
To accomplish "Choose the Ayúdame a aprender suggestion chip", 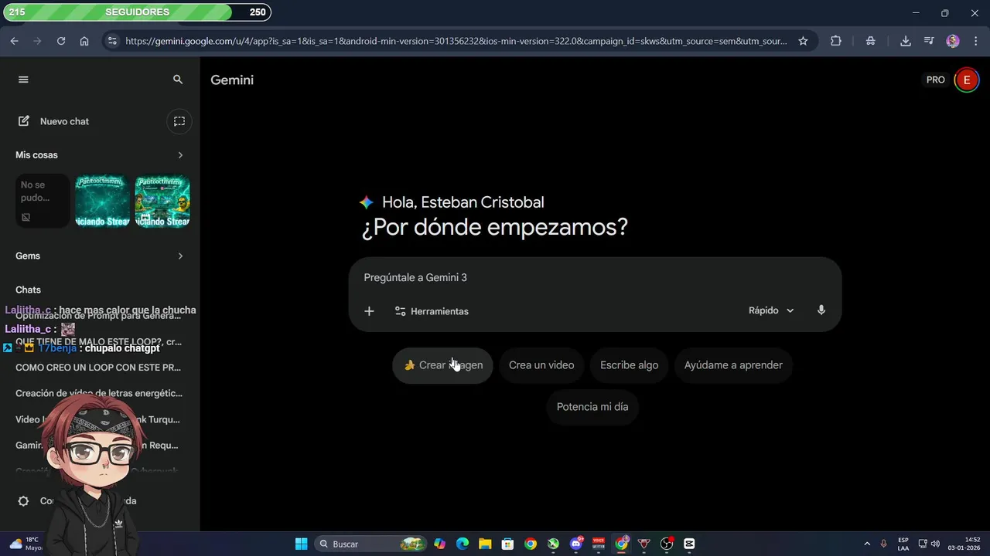I will (x=733, y=365).
